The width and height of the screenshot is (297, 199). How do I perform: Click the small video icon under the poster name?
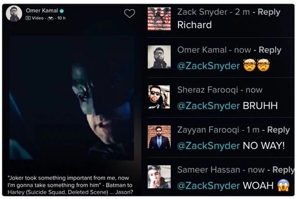(x=28, y=18)
